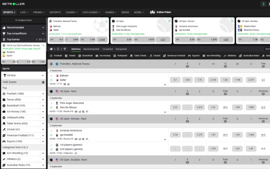Star the Aliassime vs De Minaur row
The image size is (270, 169).
(51, 107)
